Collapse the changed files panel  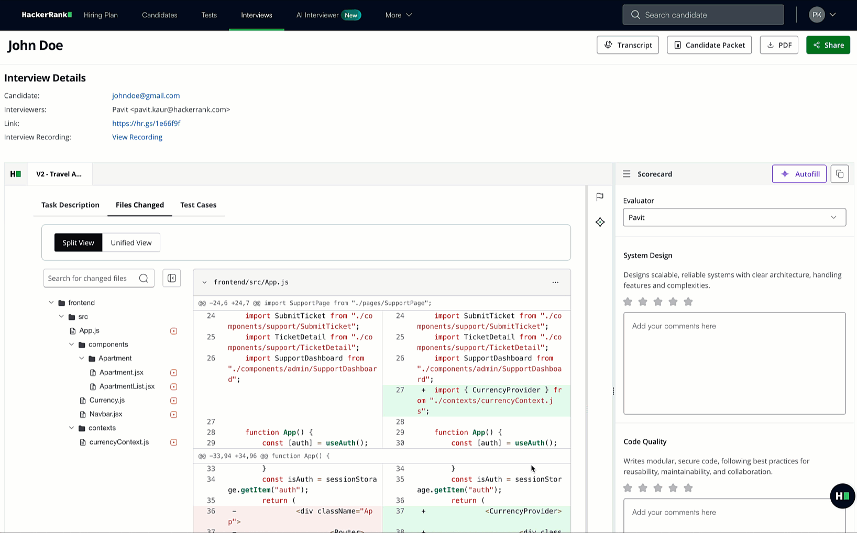pos(171,278)
